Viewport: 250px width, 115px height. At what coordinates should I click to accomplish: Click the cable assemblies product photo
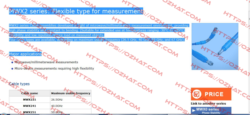click(x=215, y=47)
